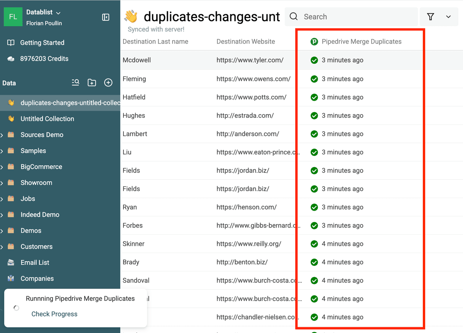Expand the Indeed Demo folder
Image resolution: width=463 pixels, height=333 pixels.
pyautogui.click(x=2, y=215)
